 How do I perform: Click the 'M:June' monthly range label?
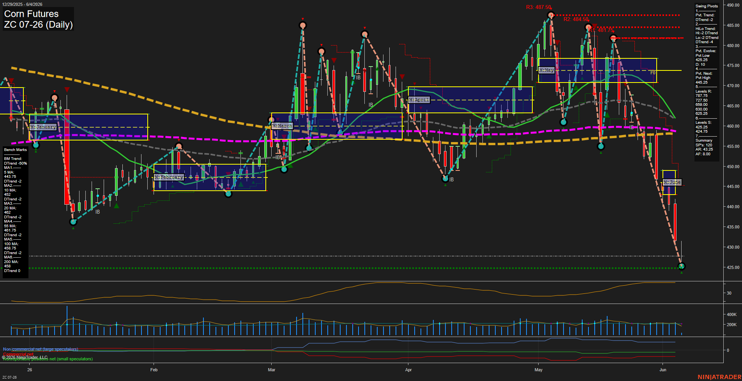[672, 182]
